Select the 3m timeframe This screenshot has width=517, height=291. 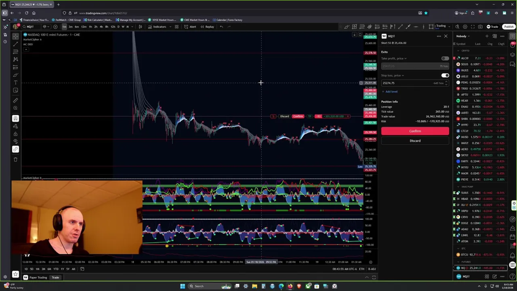coord(70,27)
